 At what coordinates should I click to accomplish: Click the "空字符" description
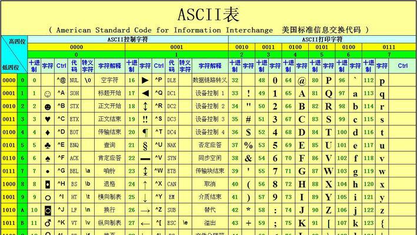(x=109, y=80)
